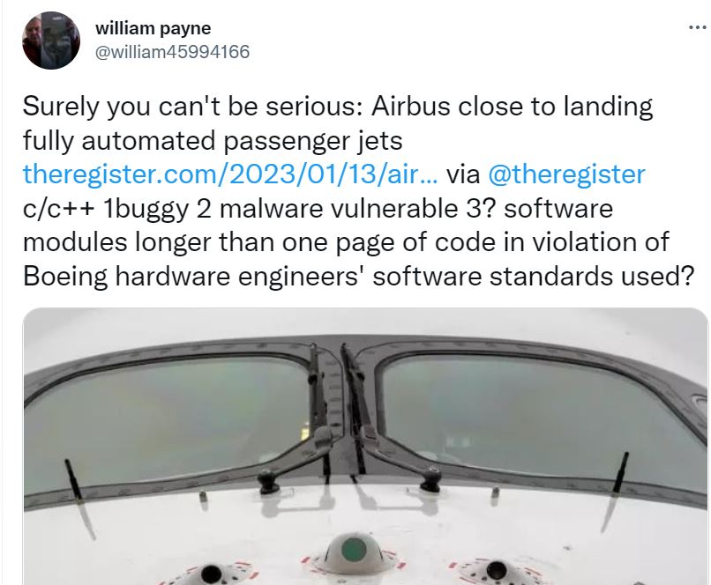
Task: Open the theregister.com/2023/01/13 article link
Action: pyautogui.click(x=230, y=174)
